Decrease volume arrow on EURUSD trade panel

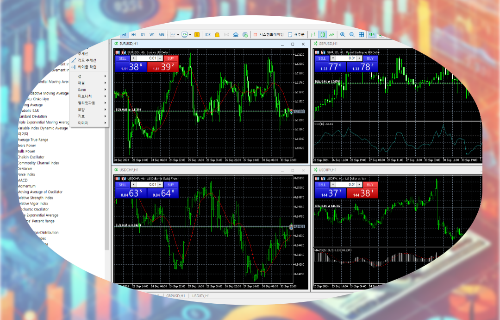134,58
